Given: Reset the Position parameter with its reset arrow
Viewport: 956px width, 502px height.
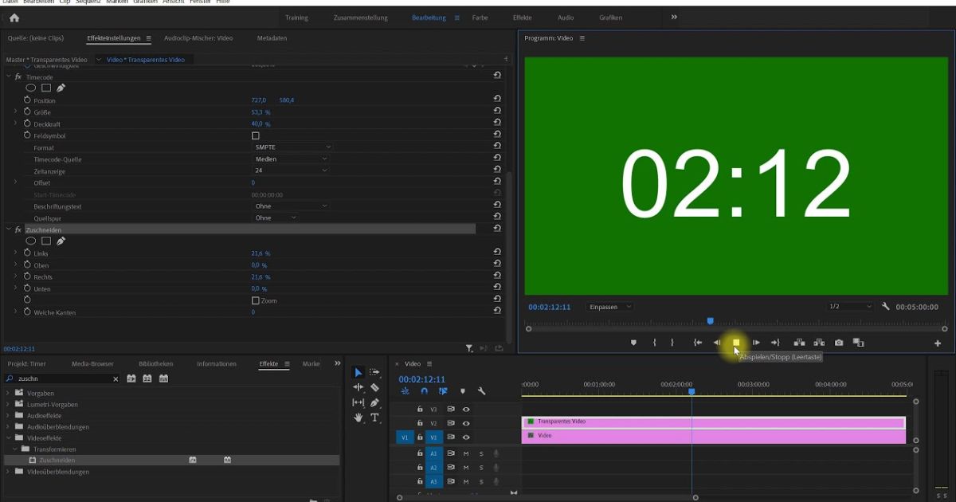Looking at the screenshot, I should (497, 100).
